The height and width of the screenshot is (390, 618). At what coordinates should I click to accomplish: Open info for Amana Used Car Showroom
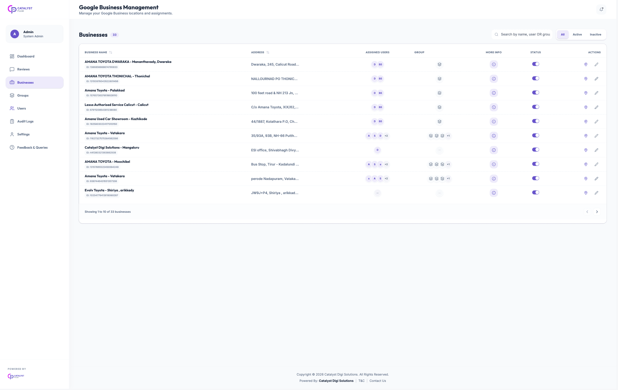click(x=494, y=122)
